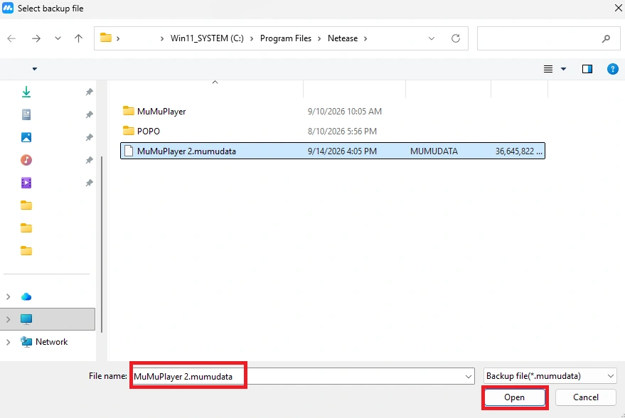This screenshot has width=625, height=418.
Task: Select the POPO folder
Action: (141, 131)
